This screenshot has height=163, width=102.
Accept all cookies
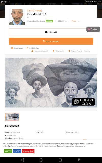coord(8,151)
